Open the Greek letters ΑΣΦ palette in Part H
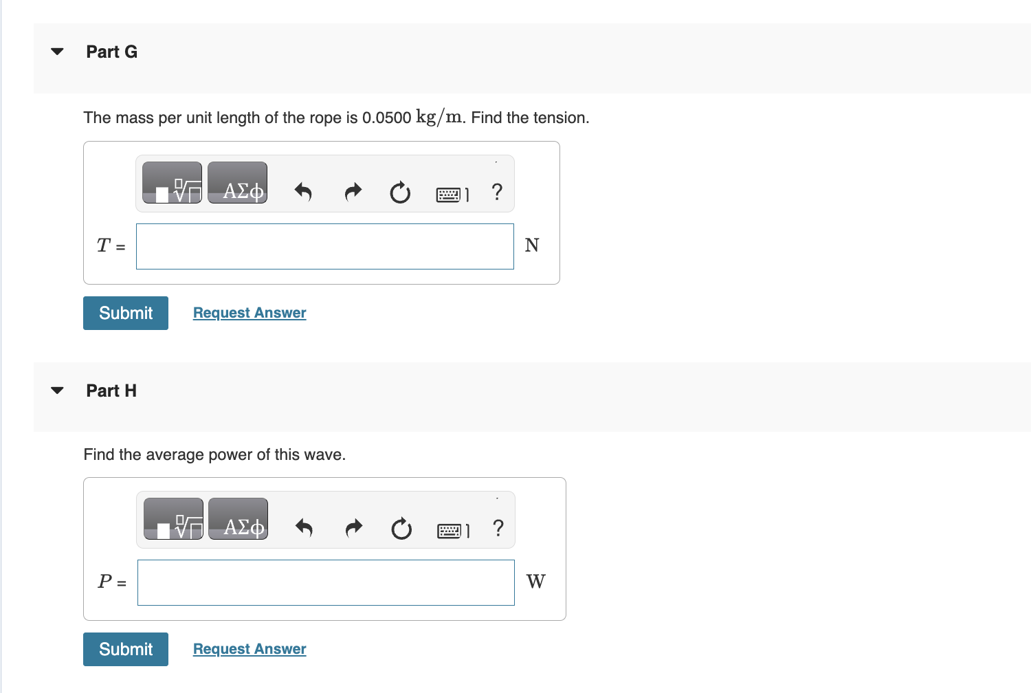Viewport: 1031px width, 693px height. point(238,520)
